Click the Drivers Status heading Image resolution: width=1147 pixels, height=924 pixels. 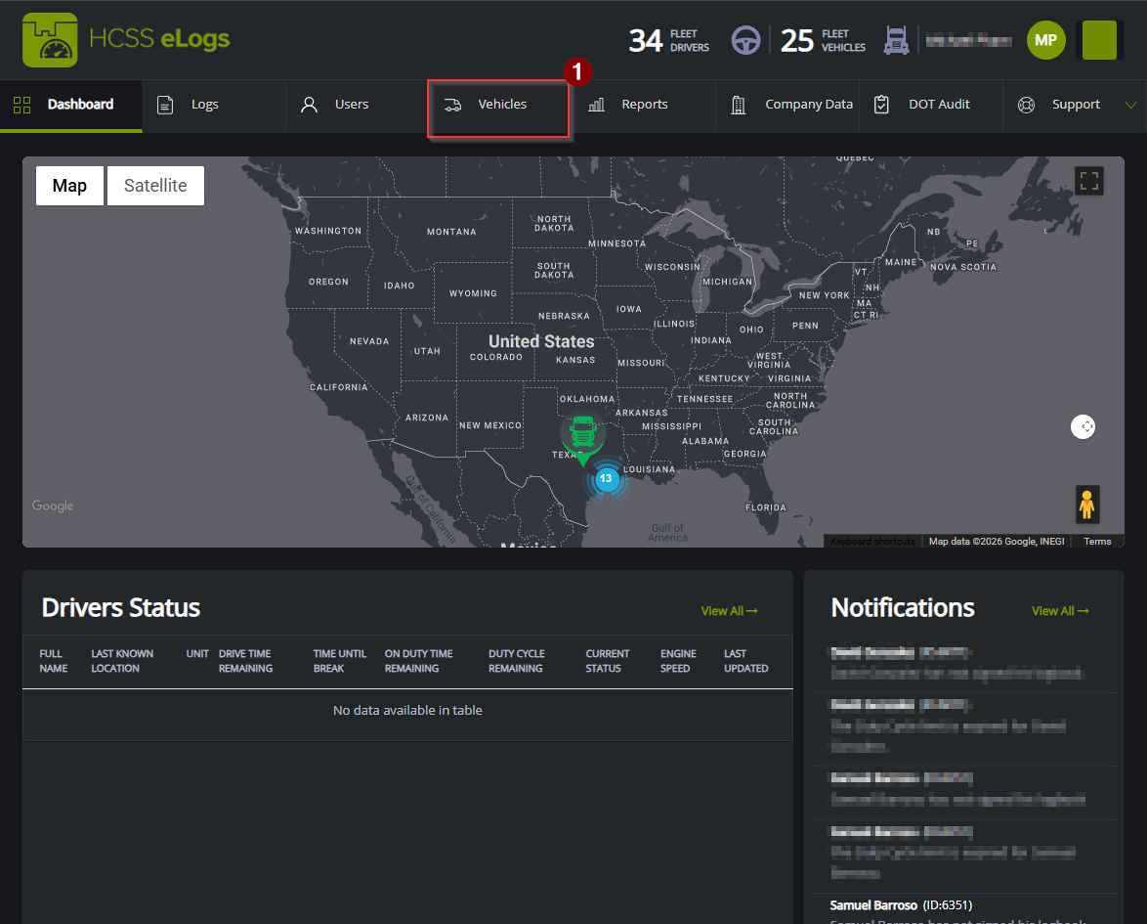pos(121,608)
